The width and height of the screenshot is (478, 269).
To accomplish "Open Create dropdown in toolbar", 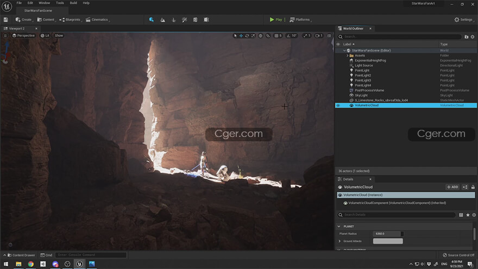I will [x=24, y=20].
